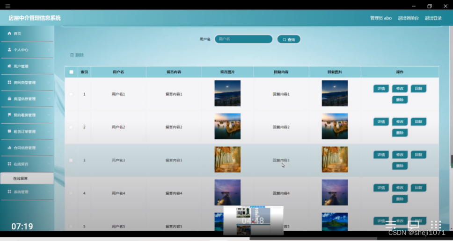Viewport: 453px width, 241px height.
Task: Click the person icon for 个人中心
Action: tap(9, 50)
